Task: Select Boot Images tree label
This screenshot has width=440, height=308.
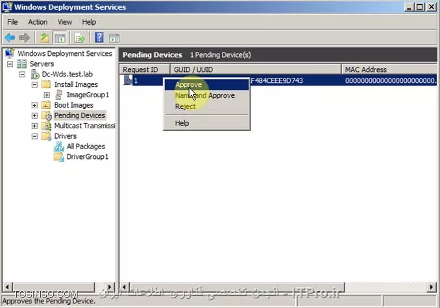Action: (x=74, y=105)
